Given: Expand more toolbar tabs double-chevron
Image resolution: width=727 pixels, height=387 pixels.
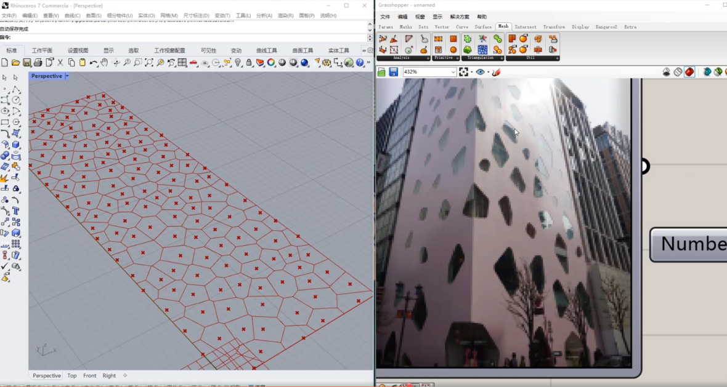Looking at the screenshot, I should pyautogui.click(x=364, y=50).
